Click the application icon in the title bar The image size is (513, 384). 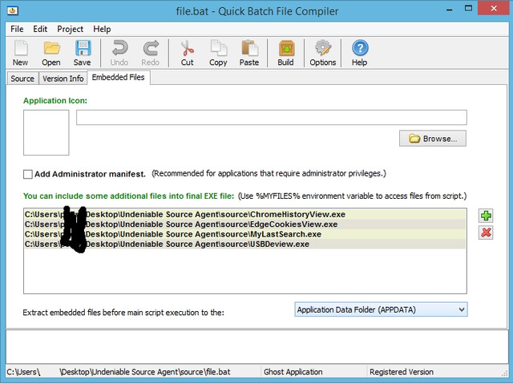pos(13,10)
